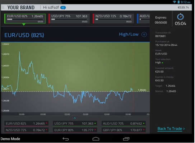Click the Wi-Fi status icon
The width and height of the screenshot is (195, 143).
[175, 2]
